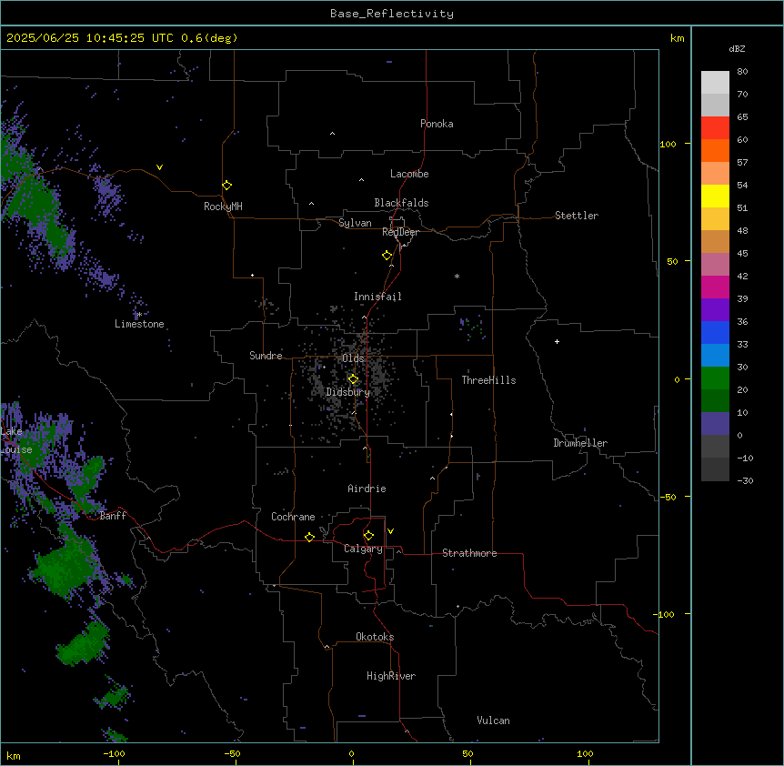Click the Base_Reflectivity title
Viewport: 784px width, 766px height.
392,14
